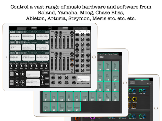Click Filter Envelope Attack time knob
This screenshot has width=162, height=121.
pyautogui.click(x=56, y=33)
